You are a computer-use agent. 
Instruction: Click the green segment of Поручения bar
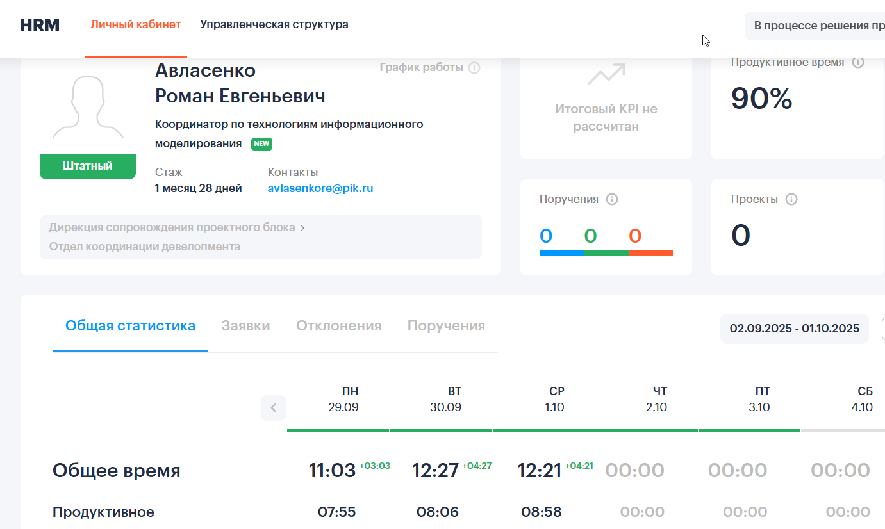[x=606, y=253]
